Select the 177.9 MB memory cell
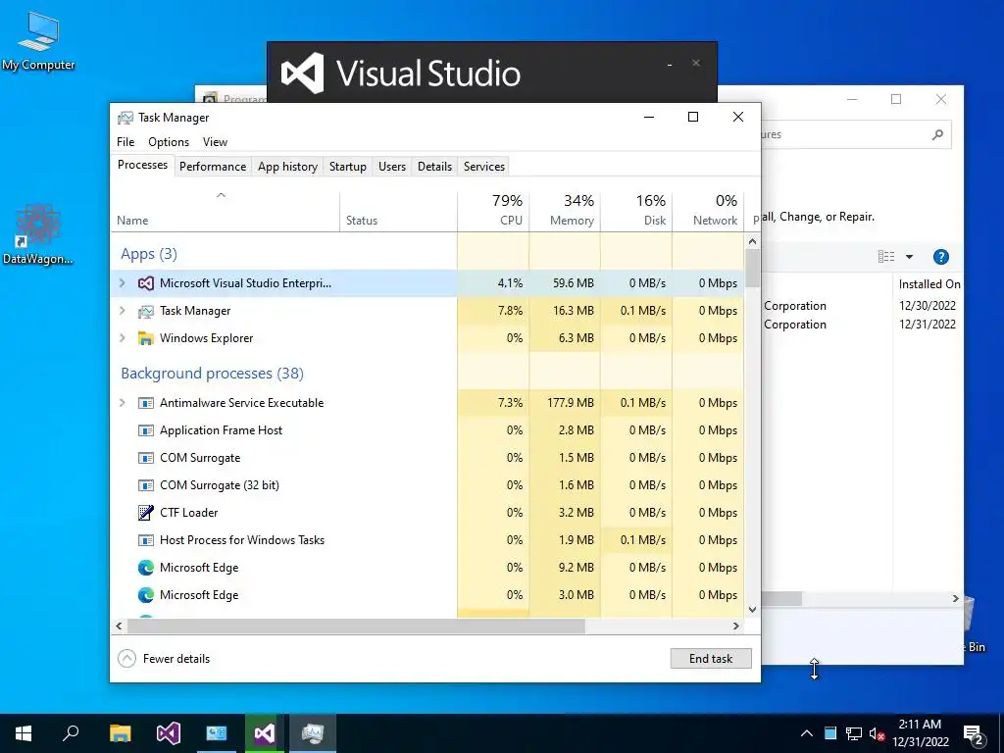The width and height of the screenshot is (1004, 753). pos(566,403)
